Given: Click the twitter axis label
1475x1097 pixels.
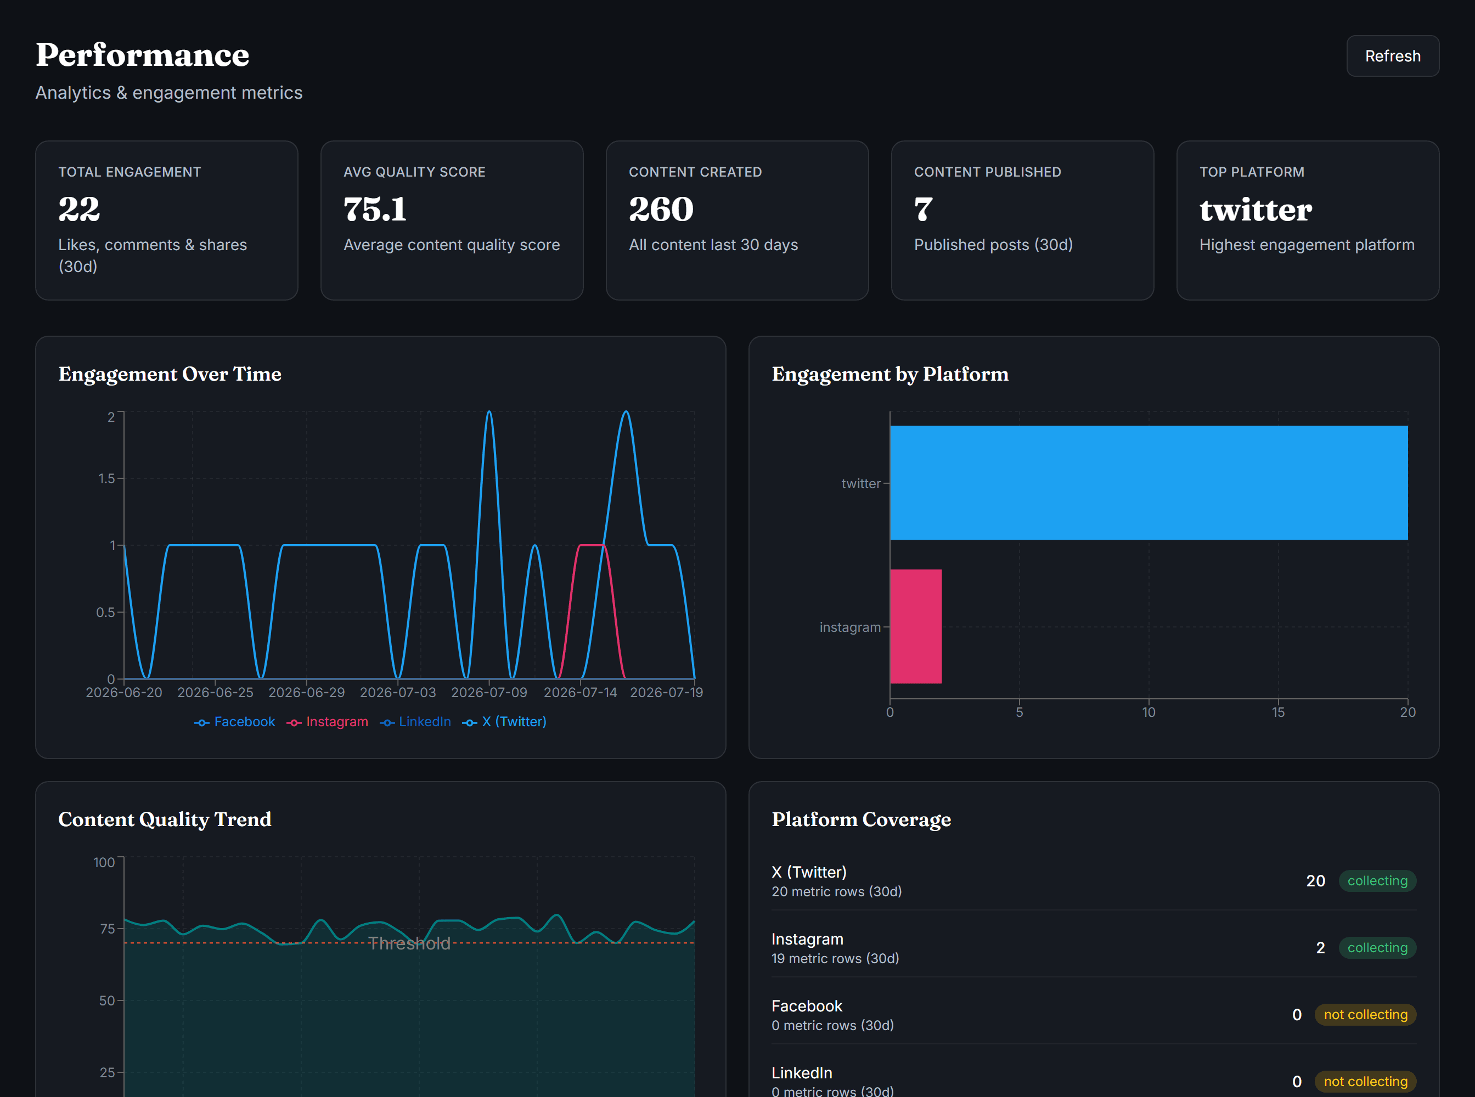Looking at the screenshot, I should (860, 483).
